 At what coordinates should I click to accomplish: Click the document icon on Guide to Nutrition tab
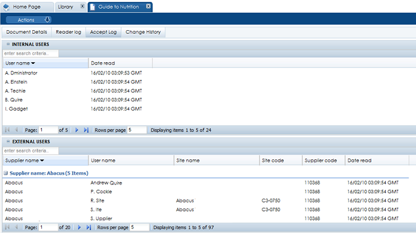[x=92, y=7]
